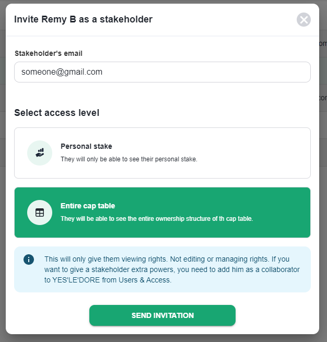Image resolution: width=327 pixels, height=342 pixels.
Task: Click the "Select access level" heading
Action: tap(56, 113)
